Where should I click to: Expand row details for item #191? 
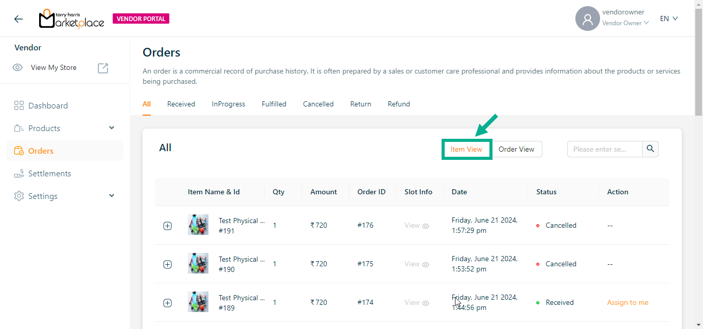[167, 226]
